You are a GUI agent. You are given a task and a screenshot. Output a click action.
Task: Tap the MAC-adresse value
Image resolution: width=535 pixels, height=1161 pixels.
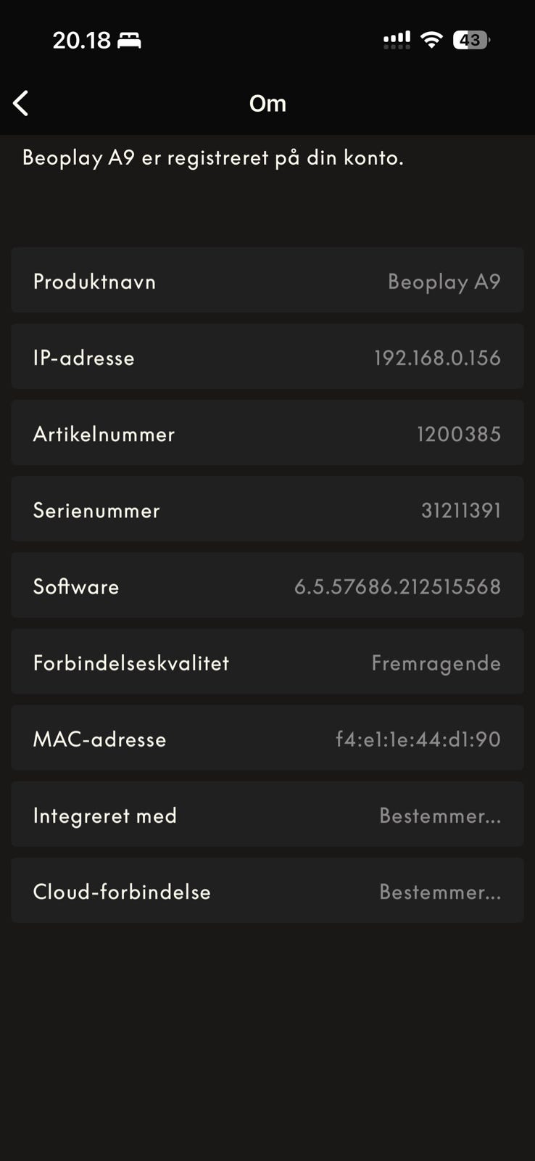[x=418, y=739]
